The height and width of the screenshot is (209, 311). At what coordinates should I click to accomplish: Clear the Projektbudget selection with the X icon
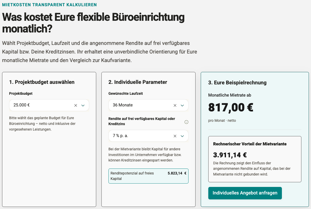click(76, 105)
